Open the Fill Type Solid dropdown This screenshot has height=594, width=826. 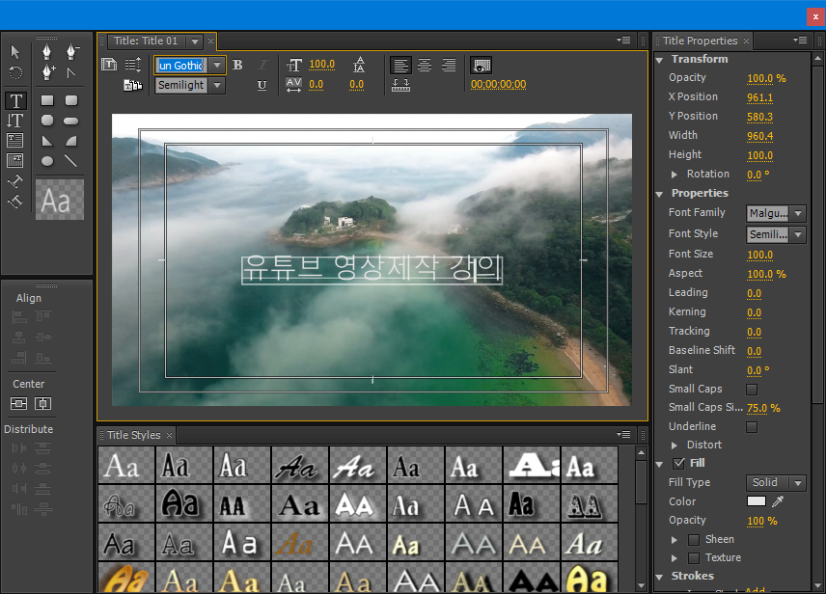(x=776, y=482)
